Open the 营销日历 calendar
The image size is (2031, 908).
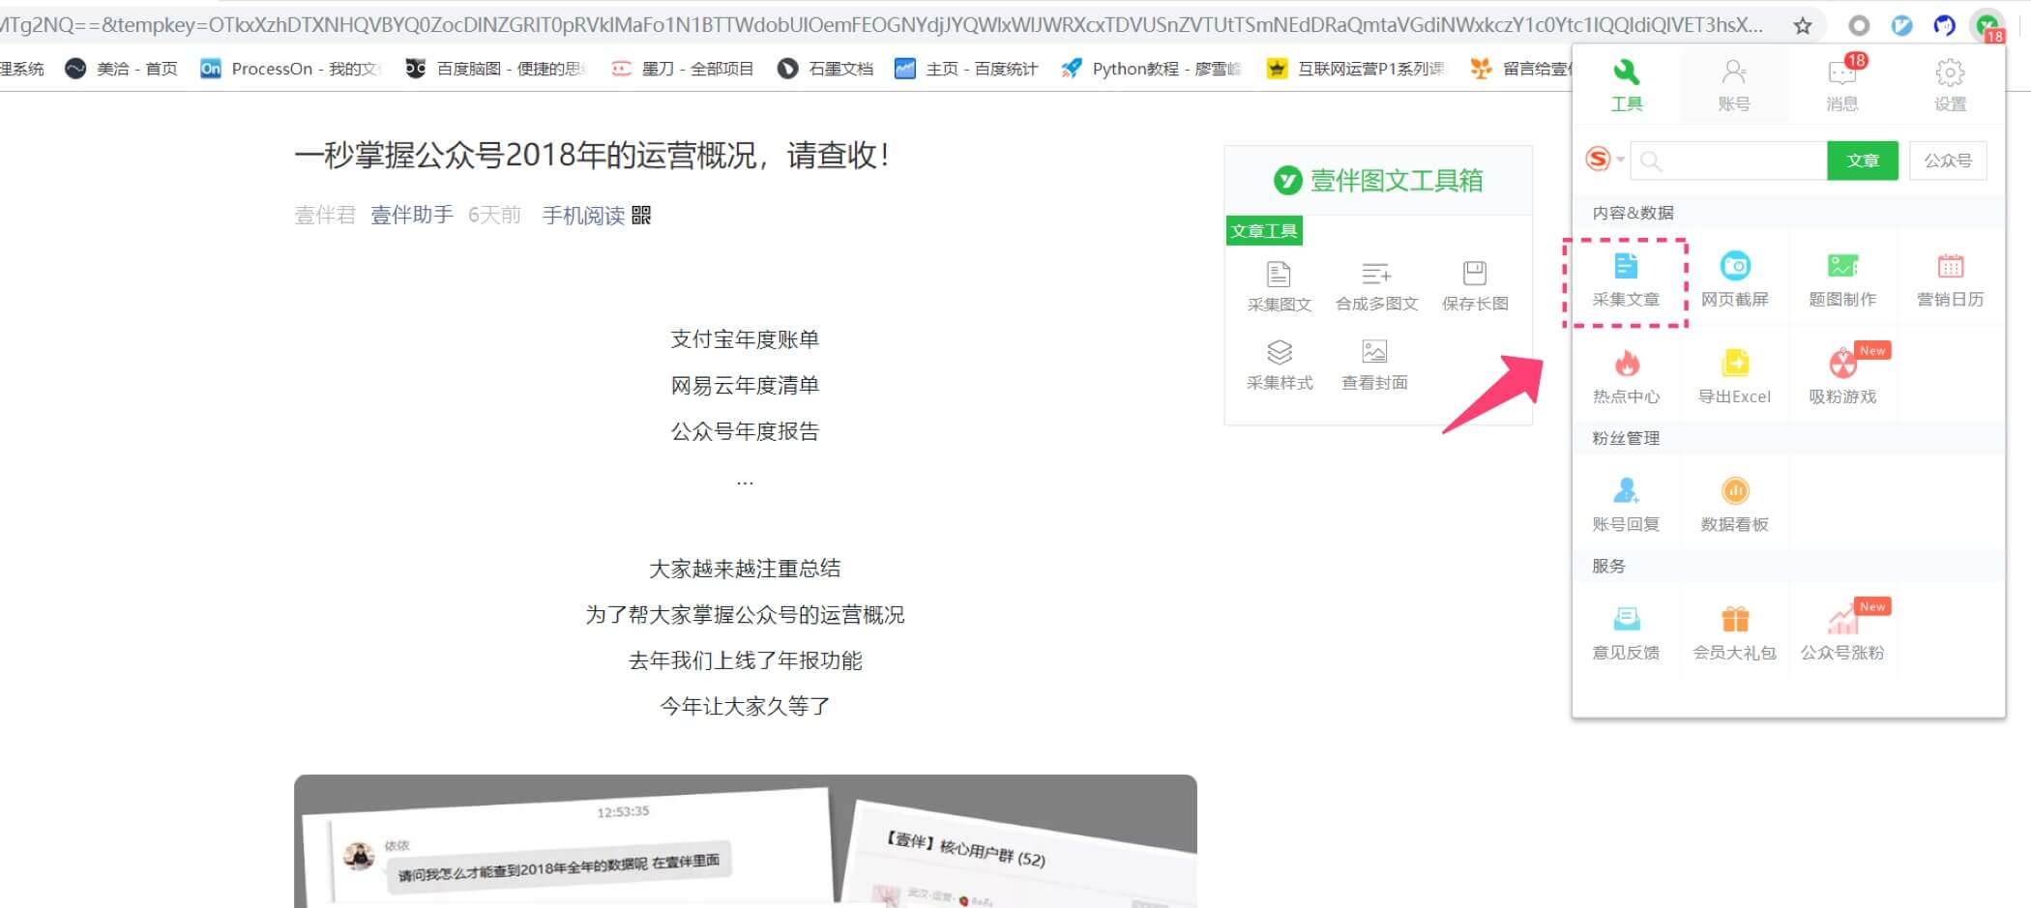[x=1951, y=280]
